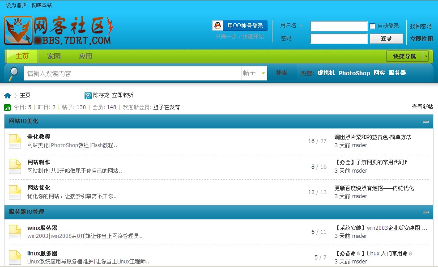Click the folder icon for 网站优化

coord(15,192)
